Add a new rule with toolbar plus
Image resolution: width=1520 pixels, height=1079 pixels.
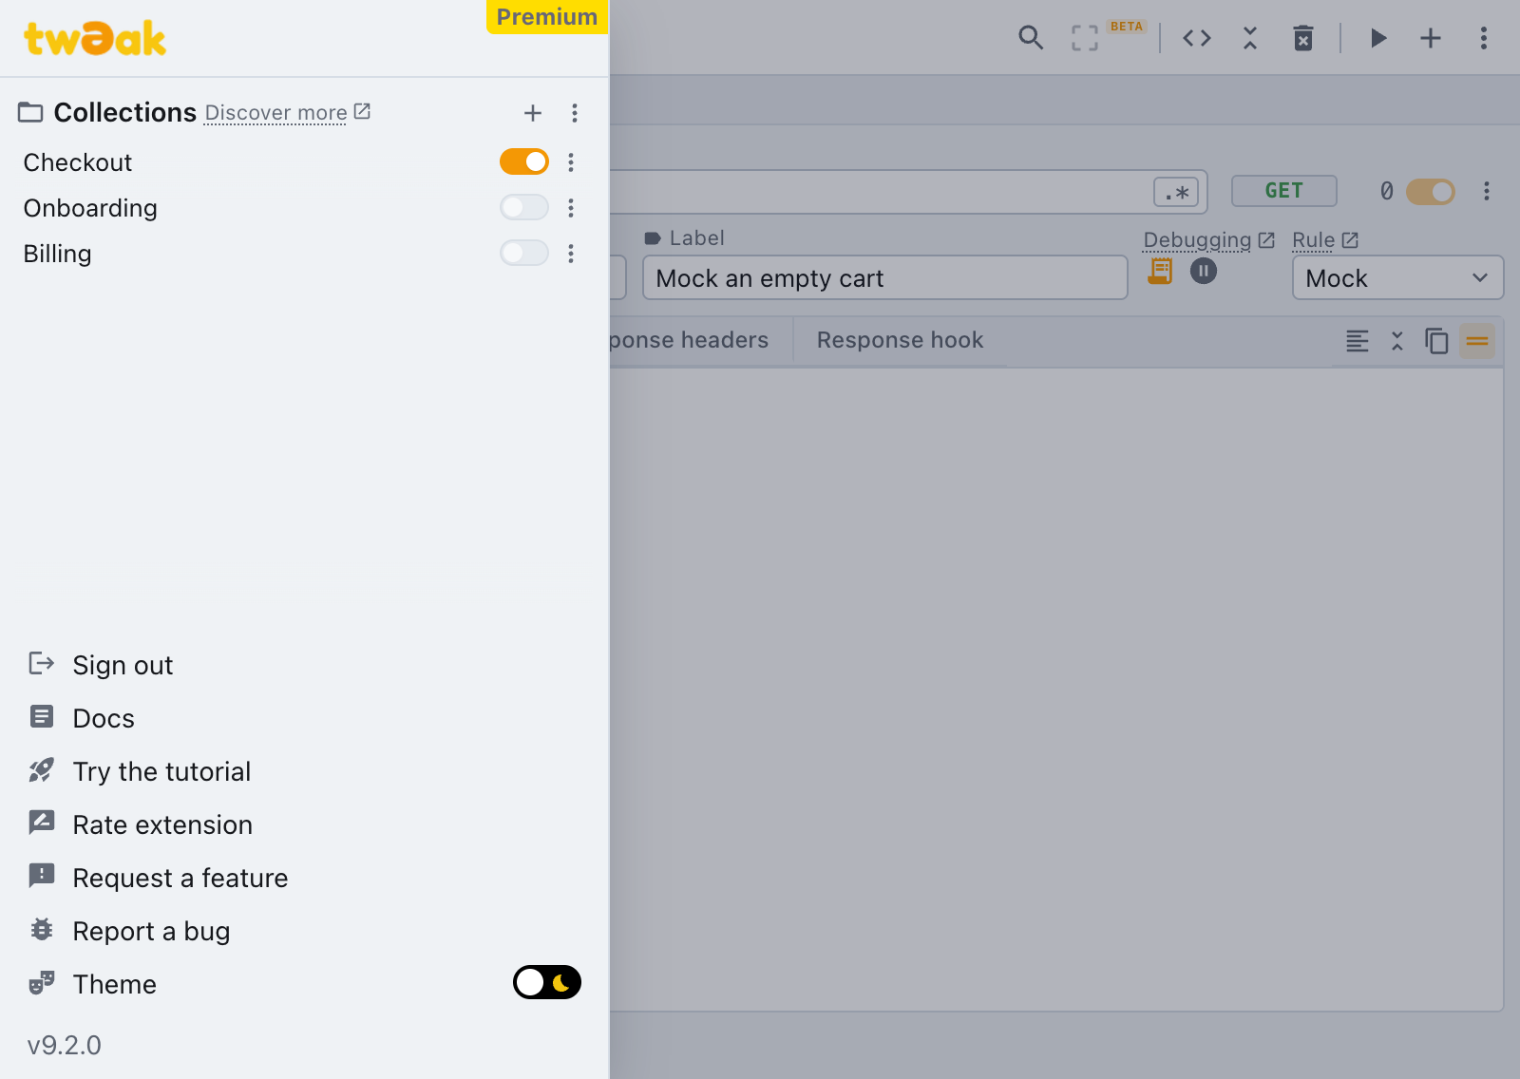(x=1431, y=38)
